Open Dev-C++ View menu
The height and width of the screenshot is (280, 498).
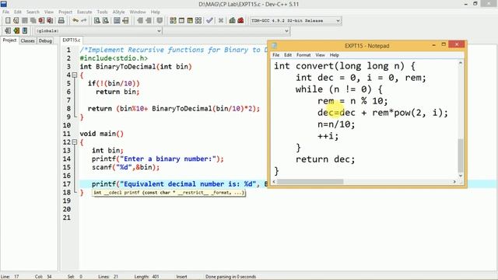tap(49, 12)
